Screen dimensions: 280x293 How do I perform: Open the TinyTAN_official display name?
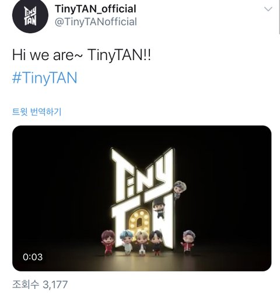coord(96,9)
